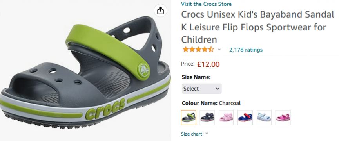The height and width of the screenshot is (141, 339).
Task: Open the Size Name Select dropdown
Action: coord(201,89)
